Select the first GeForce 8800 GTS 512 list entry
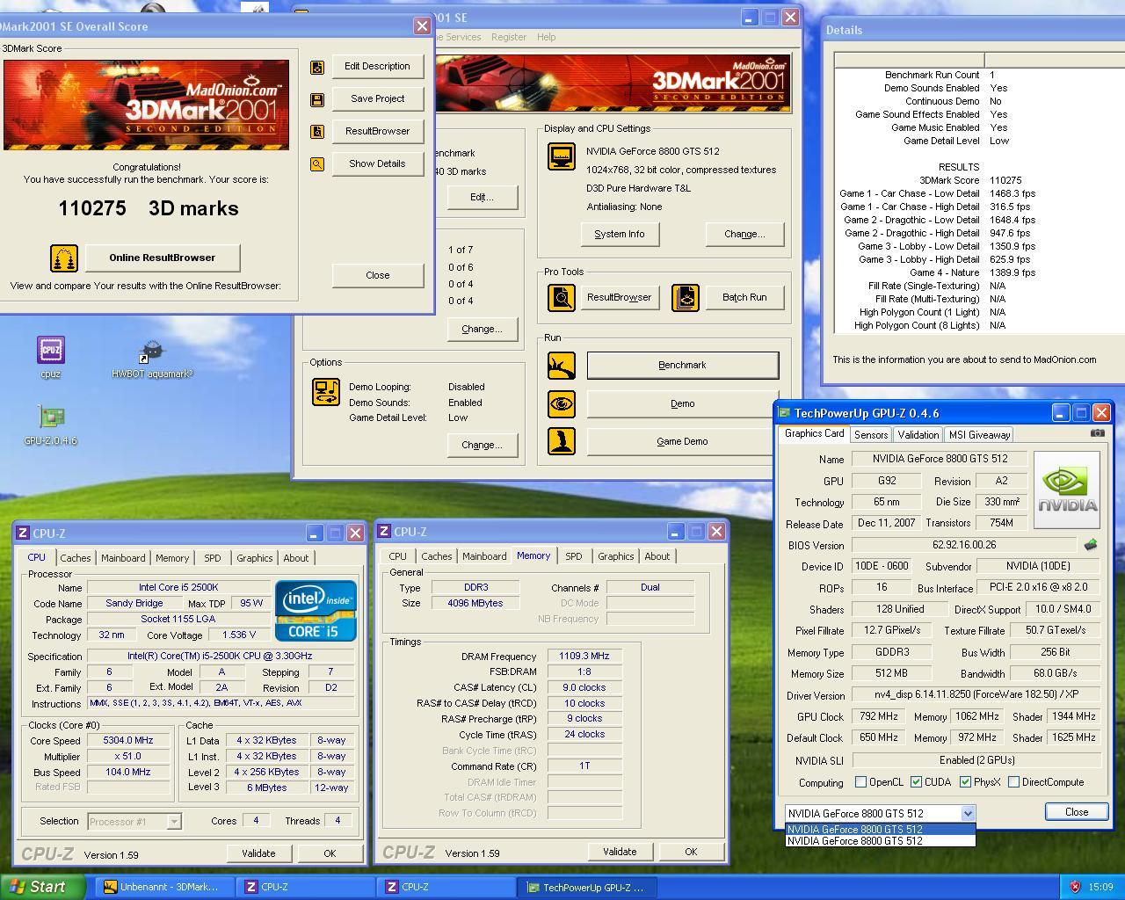 880,829
